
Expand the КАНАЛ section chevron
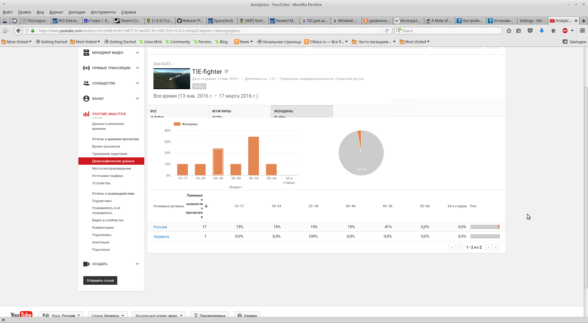coord(138,99)
